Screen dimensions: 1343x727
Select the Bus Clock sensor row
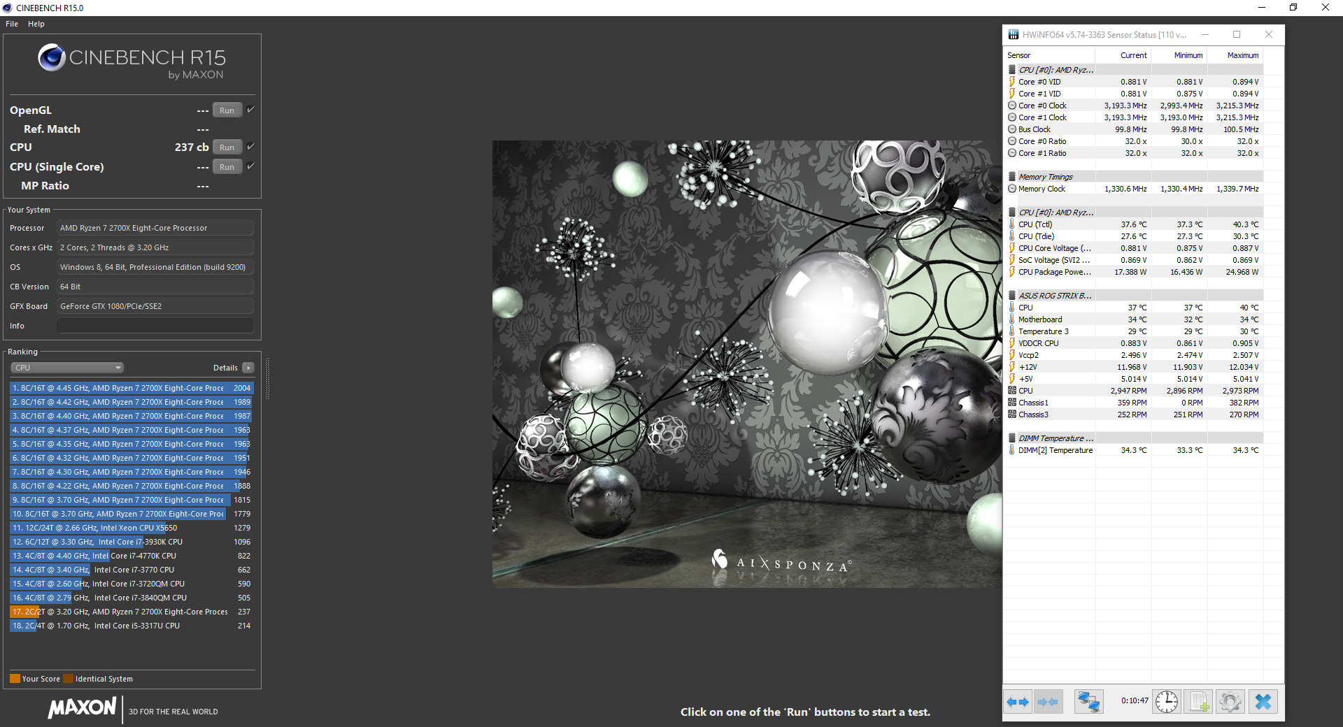click(x=1134, y=129)
